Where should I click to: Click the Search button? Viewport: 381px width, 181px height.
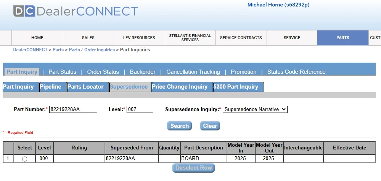coord(179,126)
